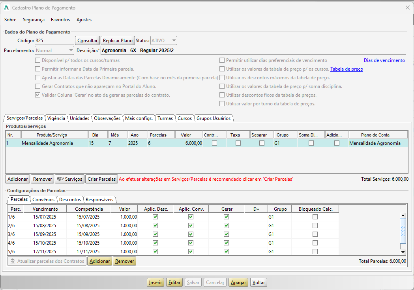The width and height of the screenshot is (414, 290).
Task: Close the Cadastro Plano de Pagamento window
Action: pos(407,7)
